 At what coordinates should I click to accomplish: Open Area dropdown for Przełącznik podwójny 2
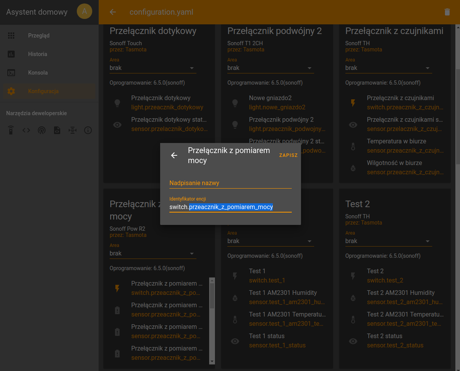[x=271, y=68]
